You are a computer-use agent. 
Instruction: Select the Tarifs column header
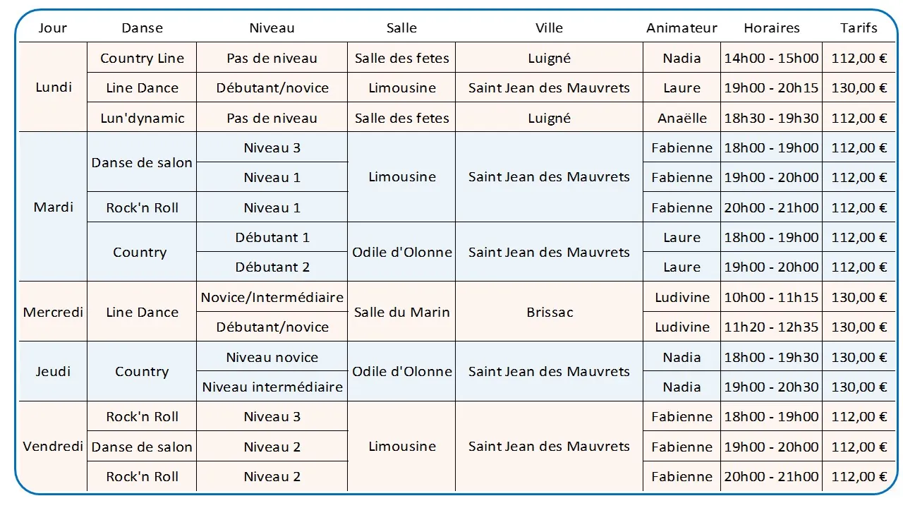(x=859, y=28)
